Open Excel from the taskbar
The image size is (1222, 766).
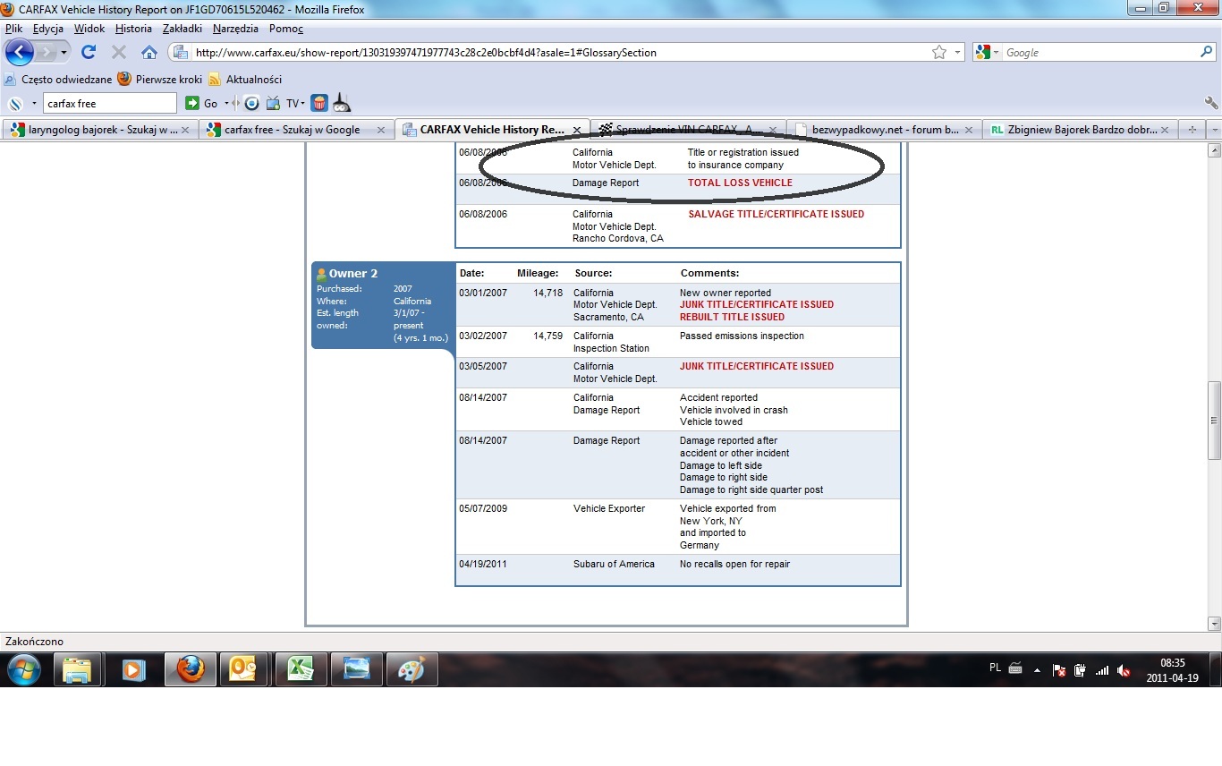[x=300, y=669]
